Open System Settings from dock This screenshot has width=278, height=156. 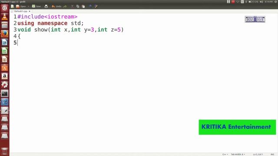pos(5,85)
